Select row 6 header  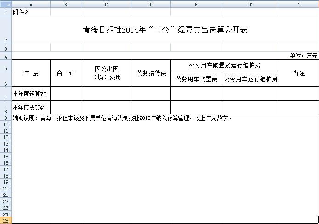point(6,79)
